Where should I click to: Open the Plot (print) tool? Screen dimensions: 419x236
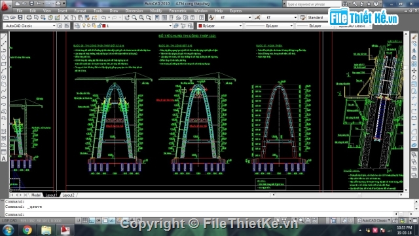tap(29, 18)
